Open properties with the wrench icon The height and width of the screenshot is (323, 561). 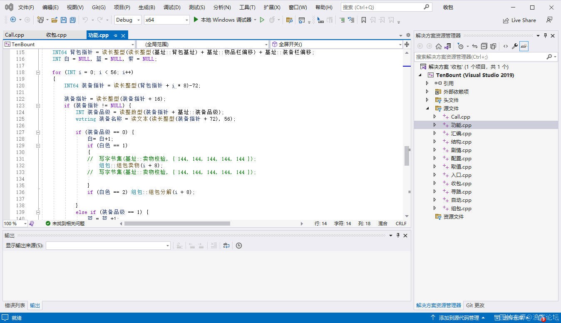(x=515, y=46)
